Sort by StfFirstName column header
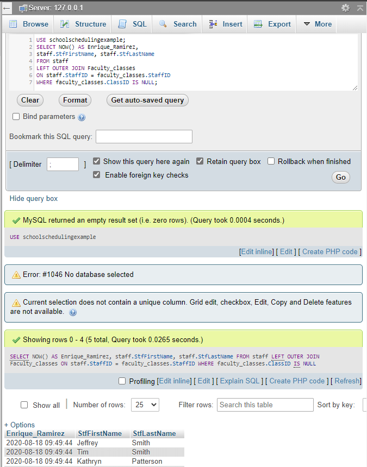The height and width of the screenshot is (467, 367). 100,433
